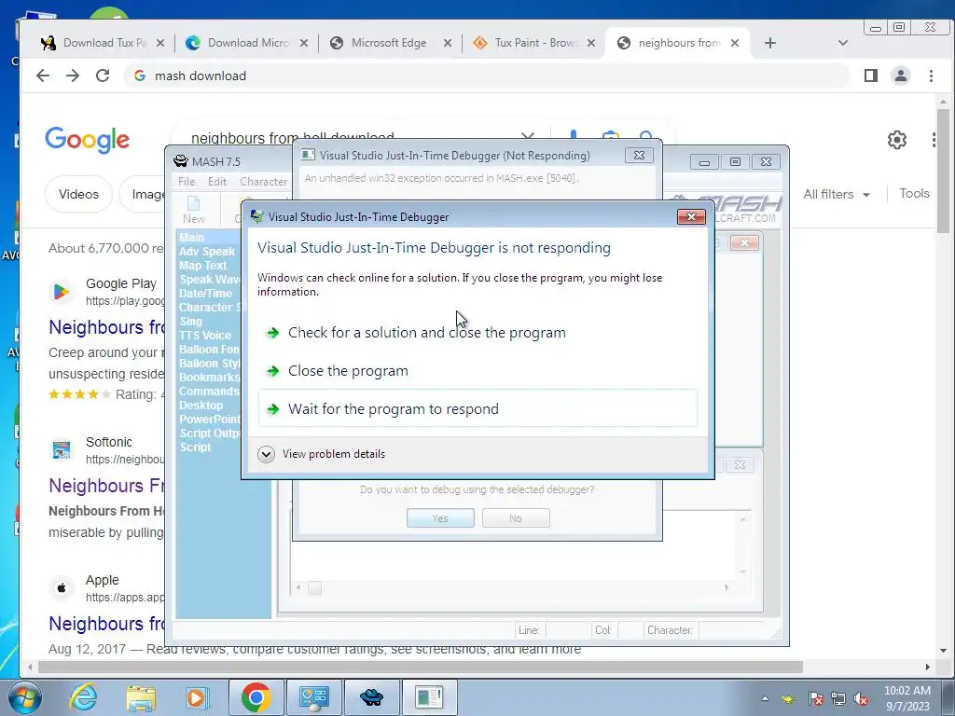Select Desktop in MASH sidebar
The width and height of the screenshot is (955, 716).
(x=201, y=406)
